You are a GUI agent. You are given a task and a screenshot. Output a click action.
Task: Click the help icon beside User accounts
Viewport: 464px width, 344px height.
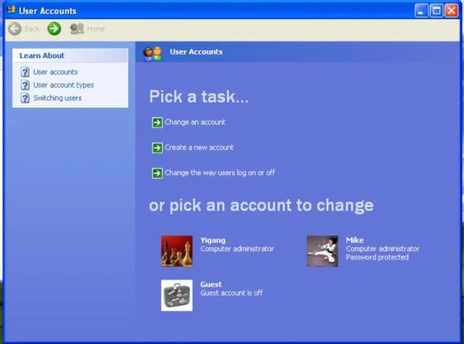pyautogui.click(x=25, y=72)
